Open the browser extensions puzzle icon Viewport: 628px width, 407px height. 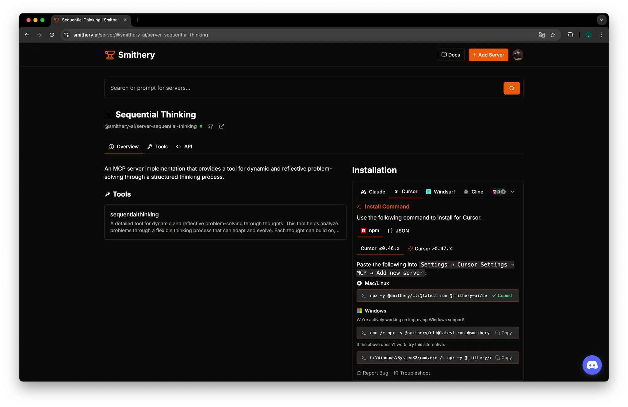570,35
